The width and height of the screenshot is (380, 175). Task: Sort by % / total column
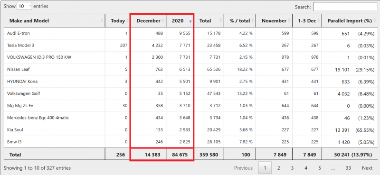(240, 21)
